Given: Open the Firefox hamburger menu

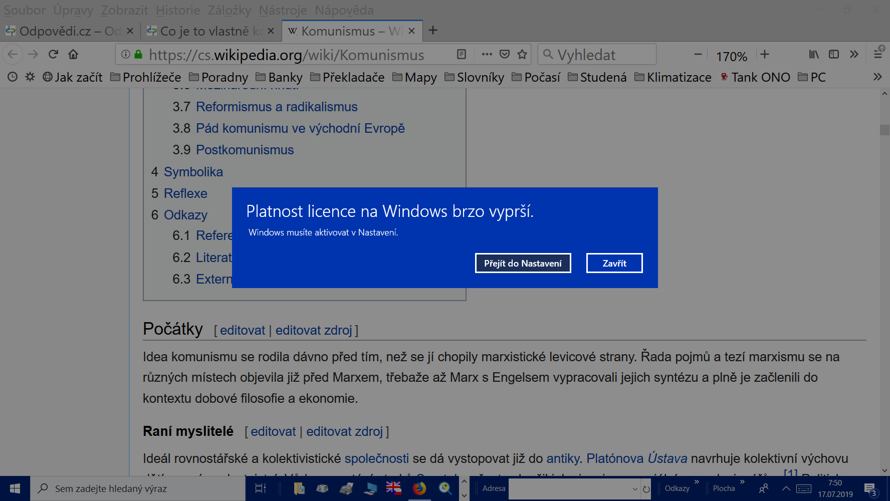Looking at the screenshot, I should click(x=878, y=54).
